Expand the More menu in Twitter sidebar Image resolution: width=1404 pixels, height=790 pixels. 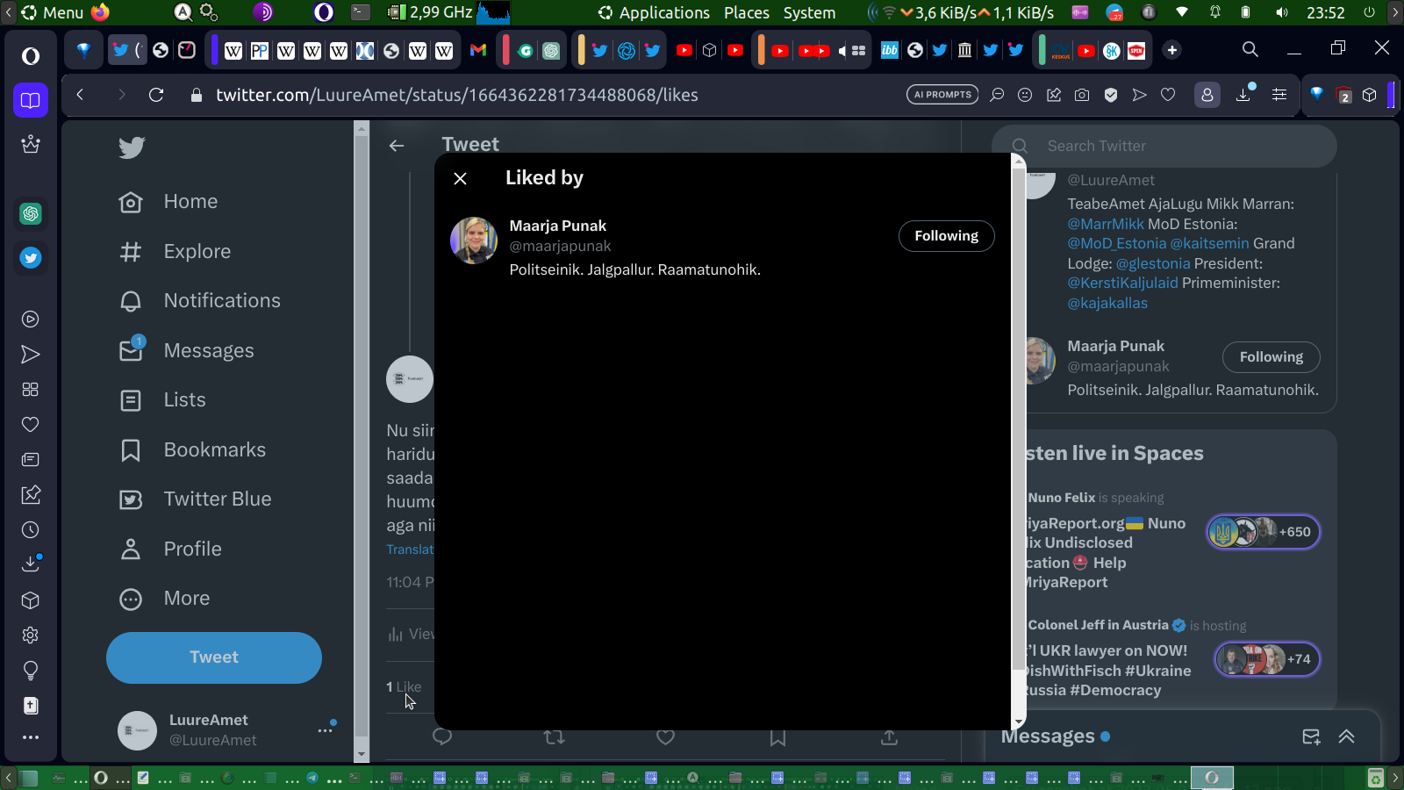pyautogui.click(x=165, y=599)
